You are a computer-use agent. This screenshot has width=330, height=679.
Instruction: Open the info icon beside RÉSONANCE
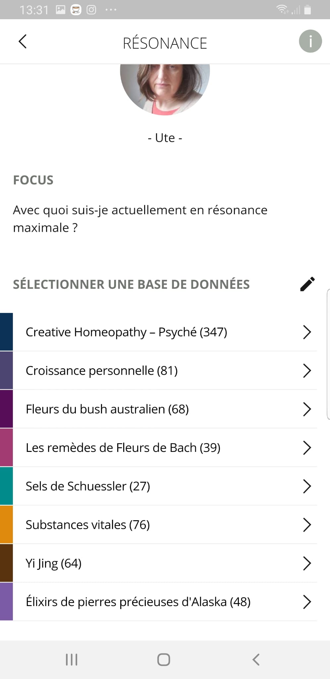click(x=310, y=41)
